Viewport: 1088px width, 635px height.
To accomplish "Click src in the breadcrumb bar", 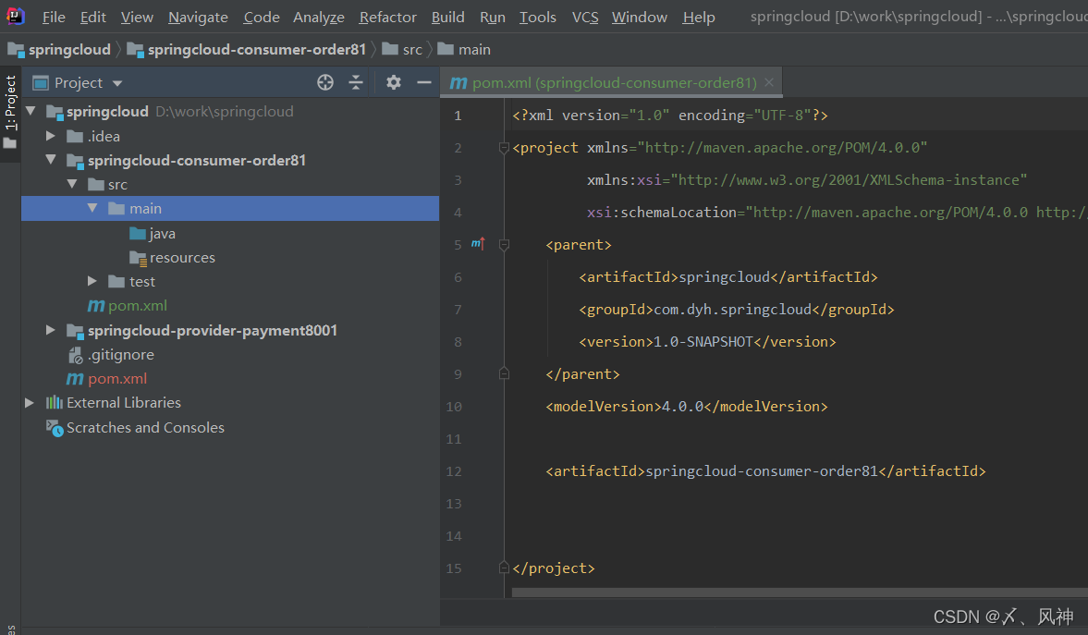I will click(x=412, y=49).
